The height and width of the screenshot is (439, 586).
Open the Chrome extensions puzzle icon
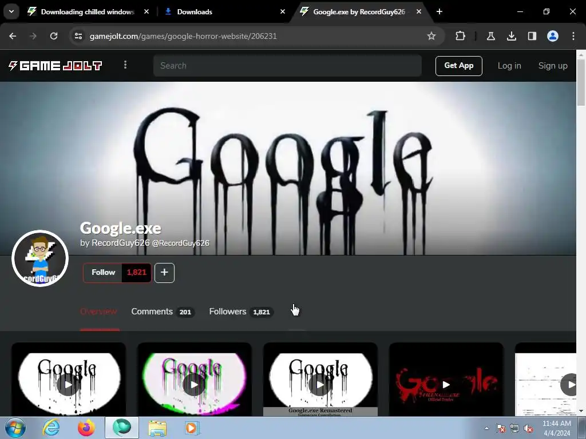[461, 36]
